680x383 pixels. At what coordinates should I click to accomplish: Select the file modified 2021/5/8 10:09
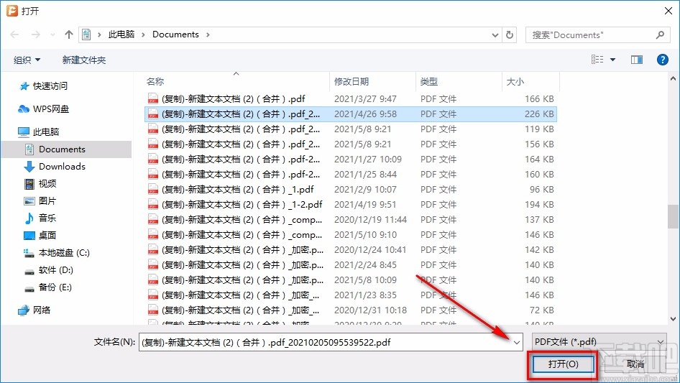pyautogui.click(x=351, y=280)
